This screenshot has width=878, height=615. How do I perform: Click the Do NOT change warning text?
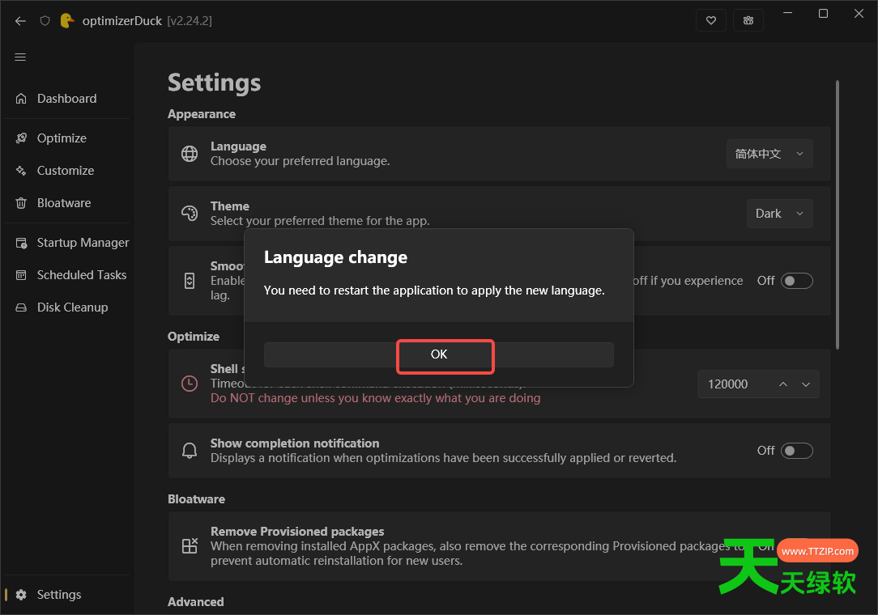click(x=375, y=398)
